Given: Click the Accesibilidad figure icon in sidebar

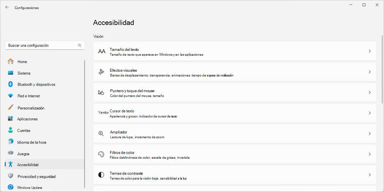Looking at the screenshot, I should pos(11,164).
